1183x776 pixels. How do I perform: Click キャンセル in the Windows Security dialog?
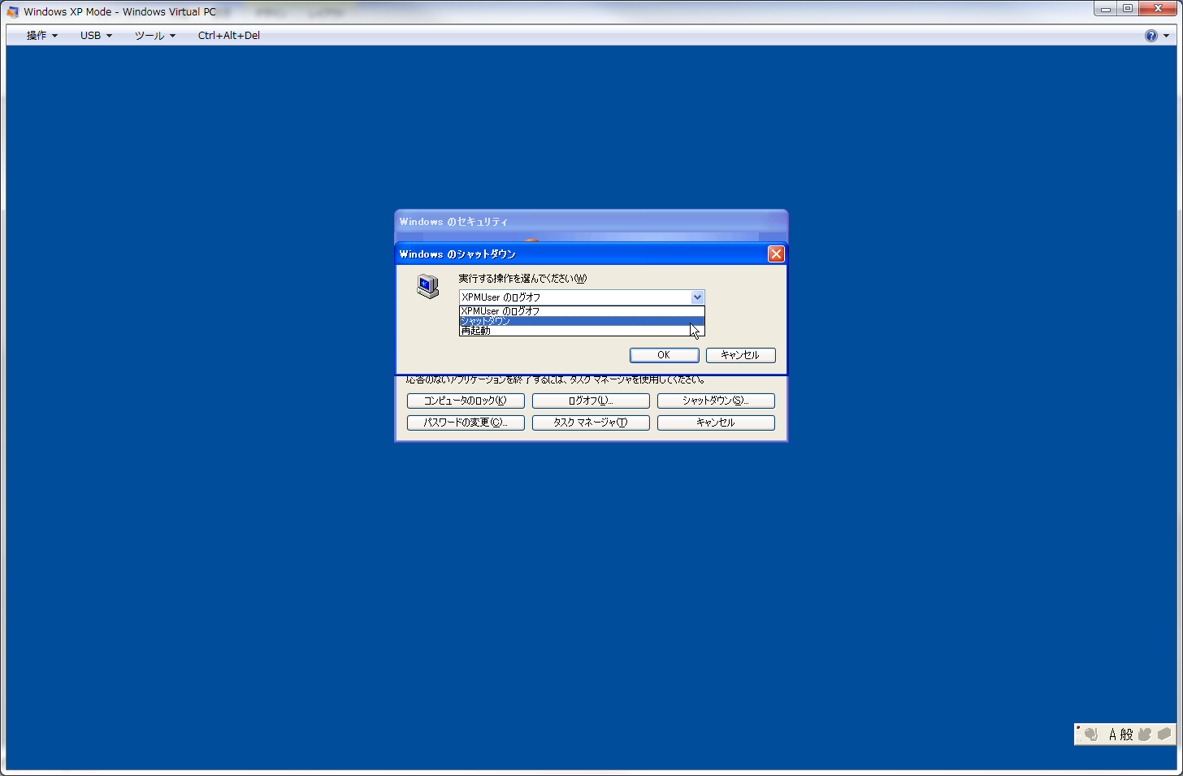[716, 423]
